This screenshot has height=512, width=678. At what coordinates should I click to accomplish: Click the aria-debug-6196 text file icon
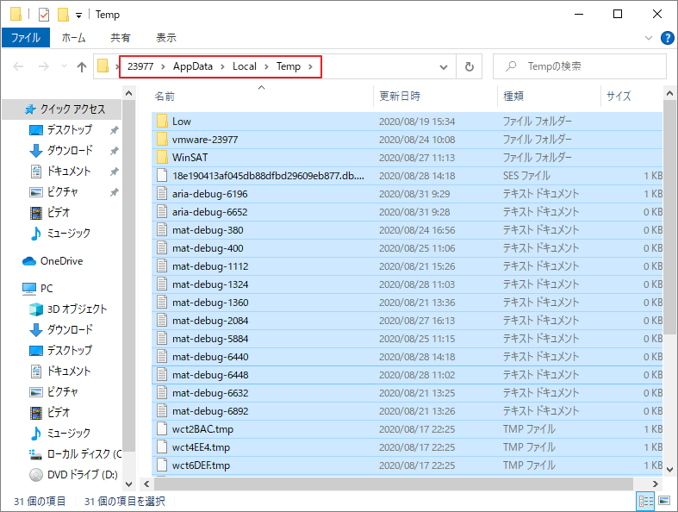pyautogui.click(x=162, y=194)
